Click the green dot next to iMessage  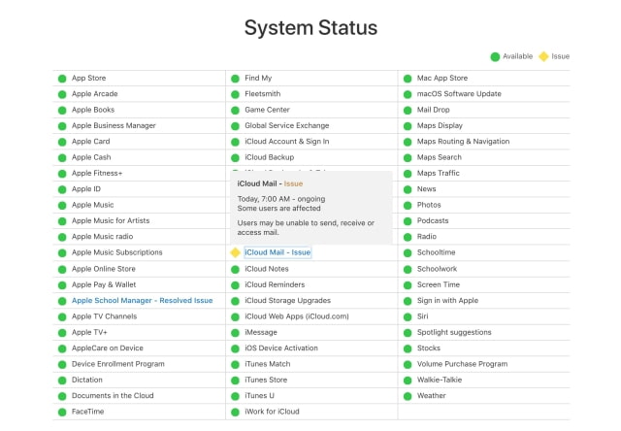tap(235, 333)
